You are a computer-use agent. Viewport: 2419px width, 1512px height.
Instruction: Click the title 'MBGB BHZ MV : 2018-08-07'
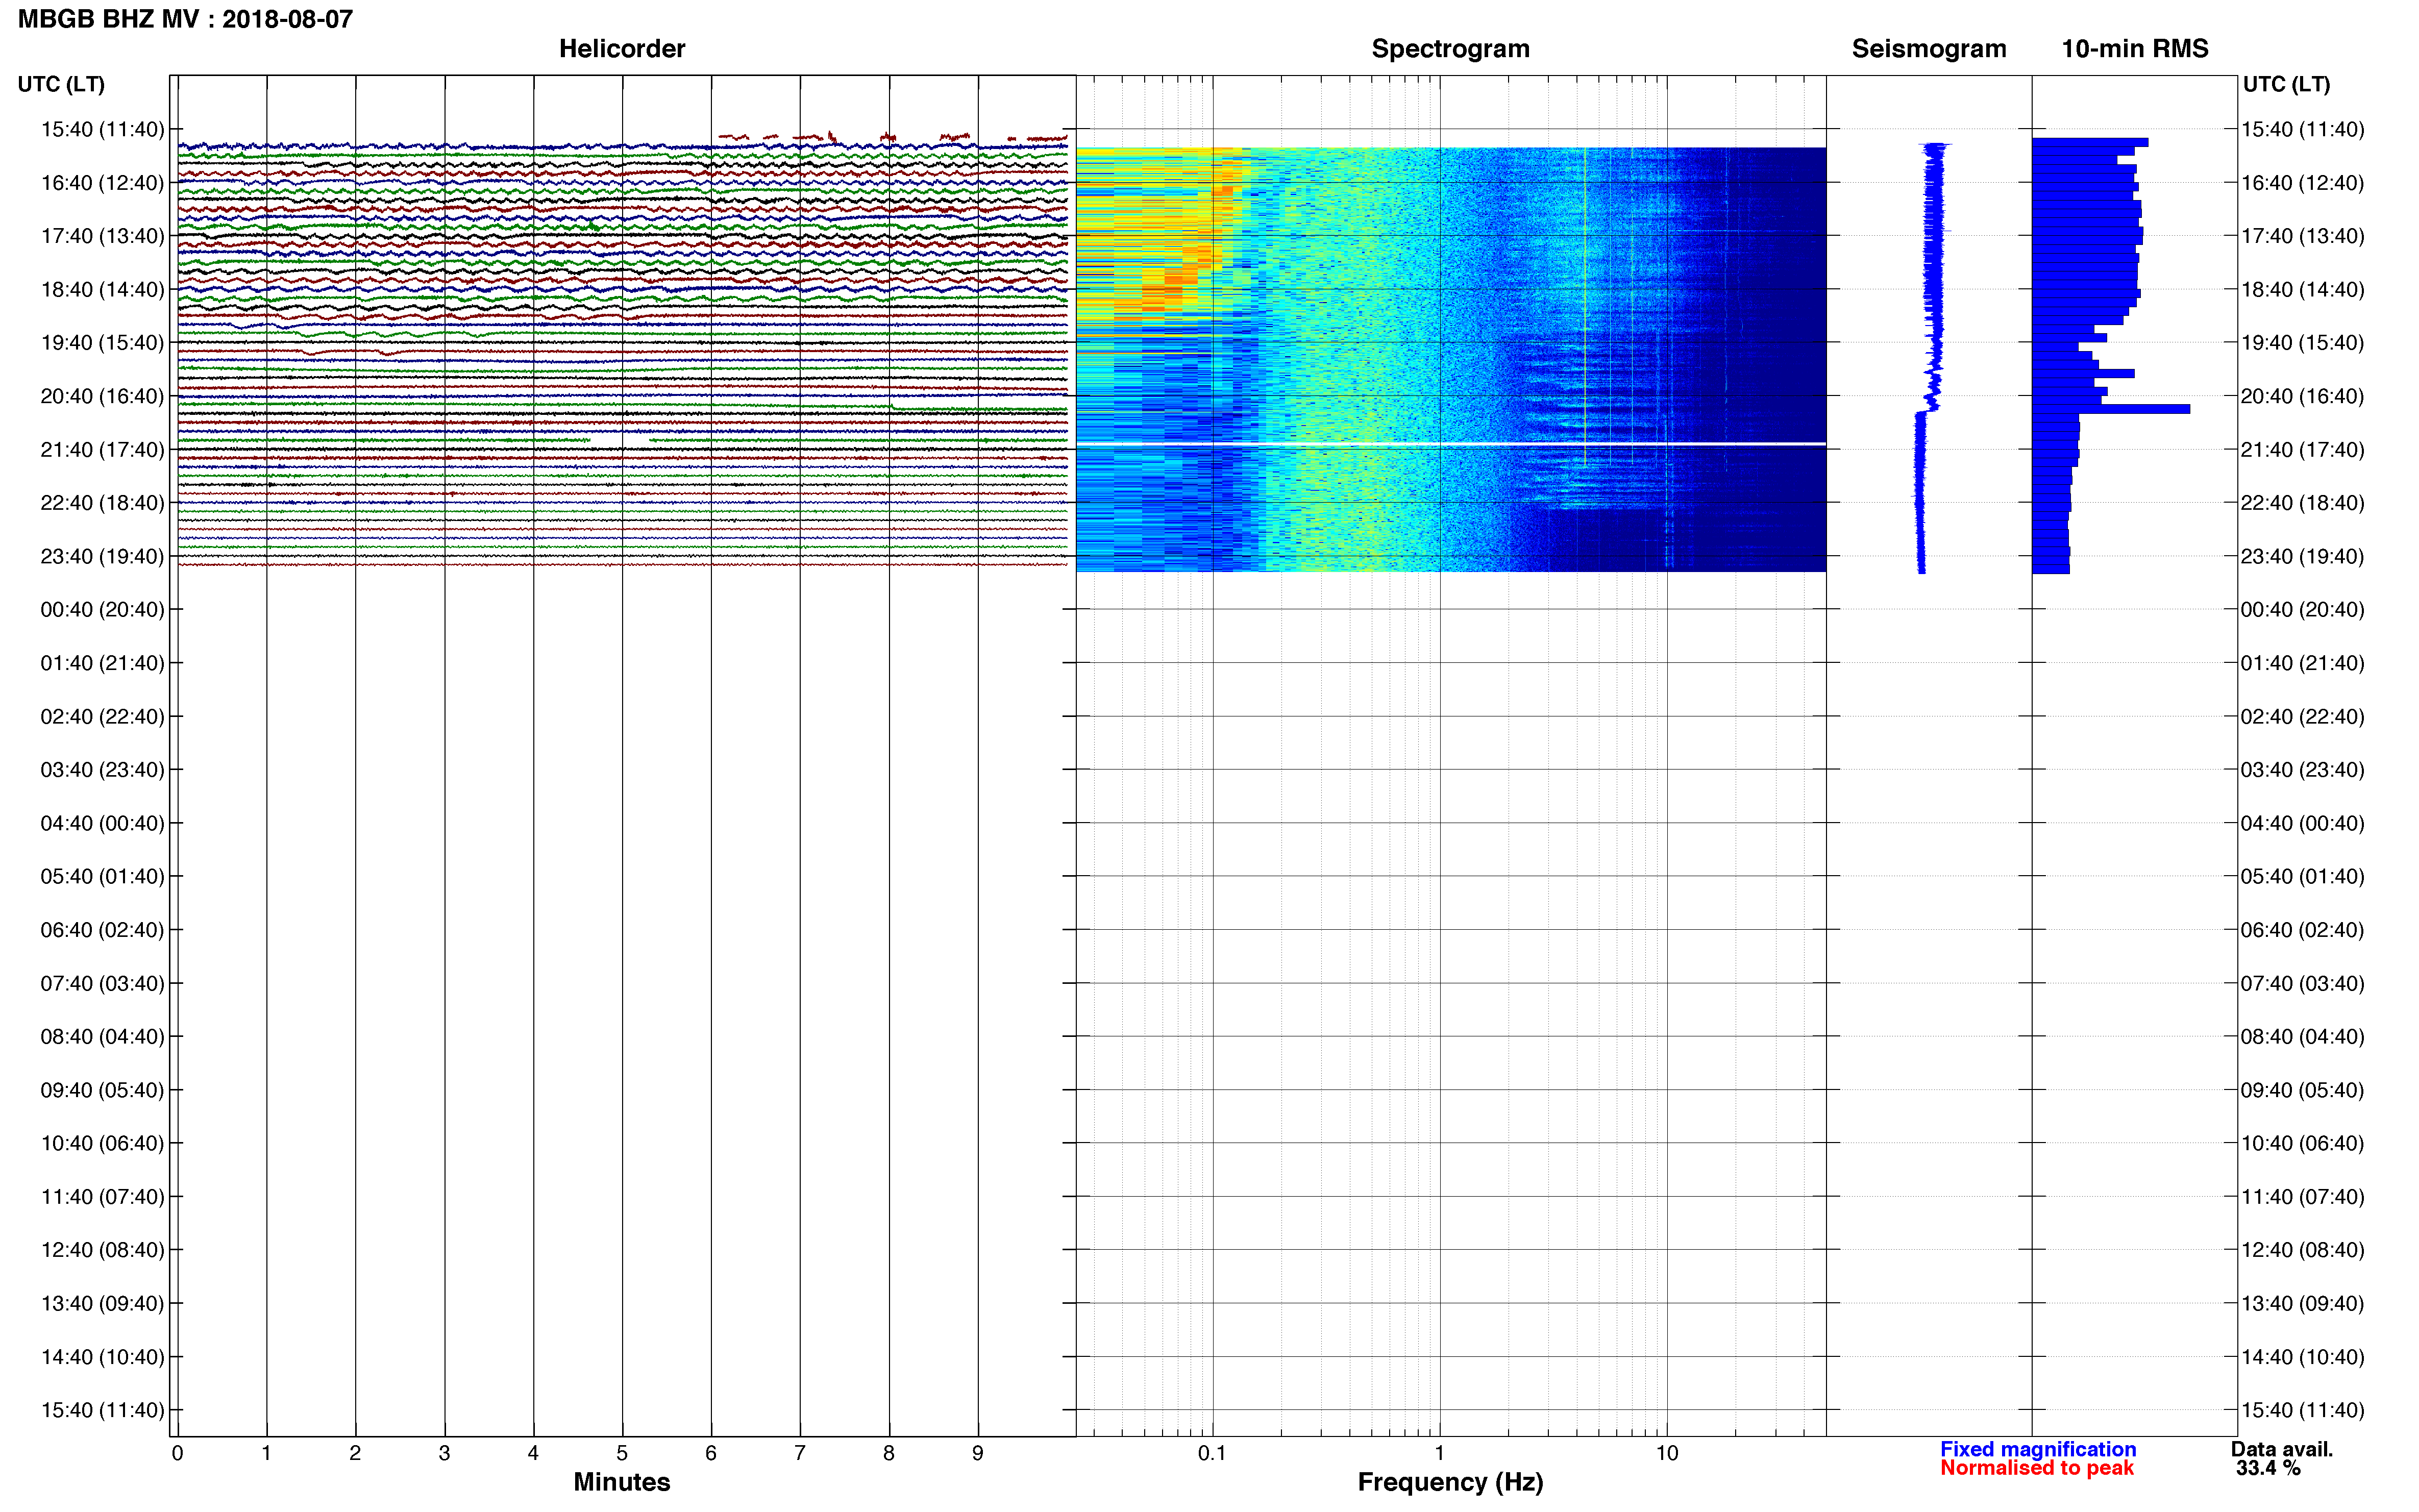coord(185,19)
